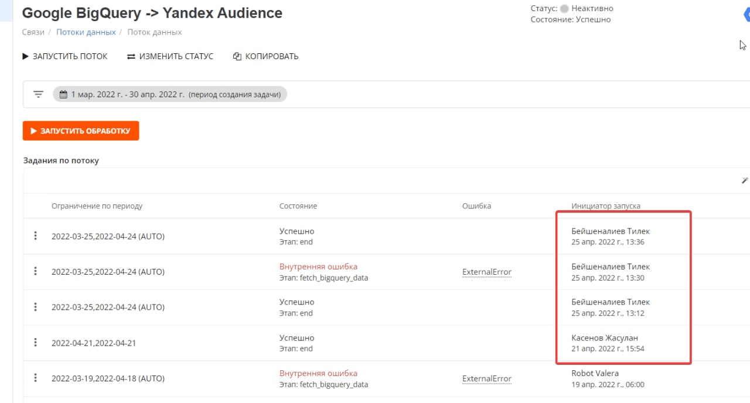Run the data flow via ЗАПУСТИТЬ ПОТОК
This screenshot has width=750, height=403.
[x=65, y=56]
